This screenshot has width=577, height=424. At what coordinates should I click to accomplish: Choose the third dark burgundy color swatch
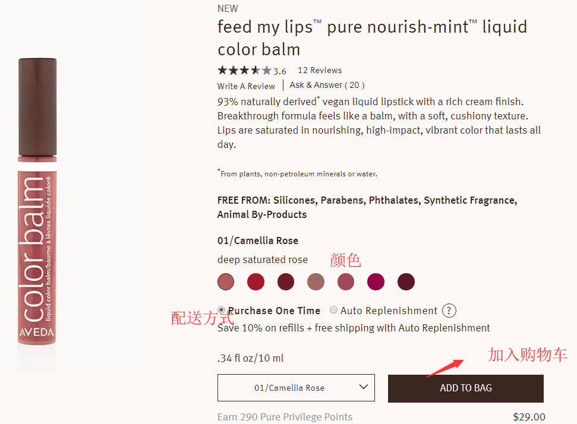[x=286, y=282]
